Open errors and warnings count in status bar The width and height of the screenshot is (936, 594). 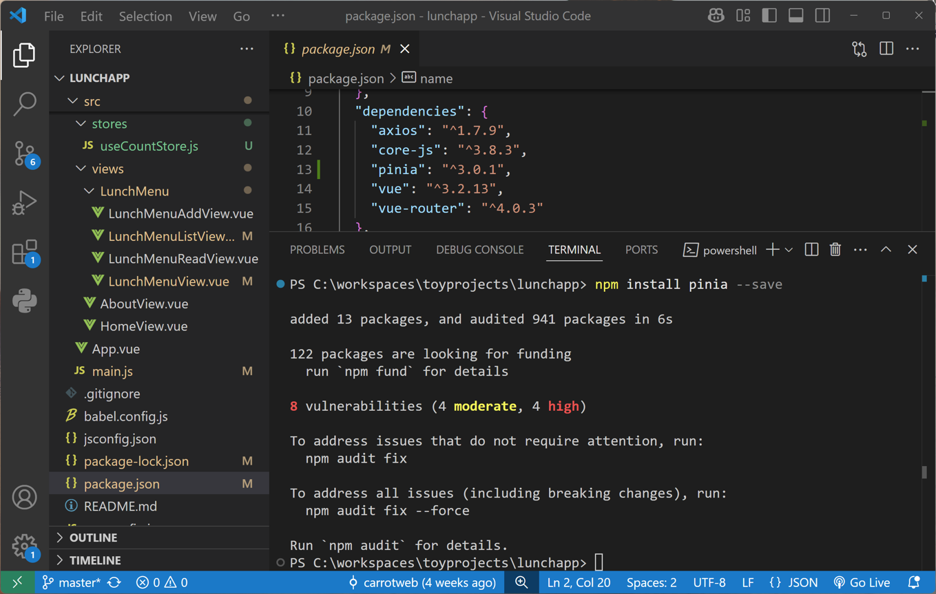(162, 583)
